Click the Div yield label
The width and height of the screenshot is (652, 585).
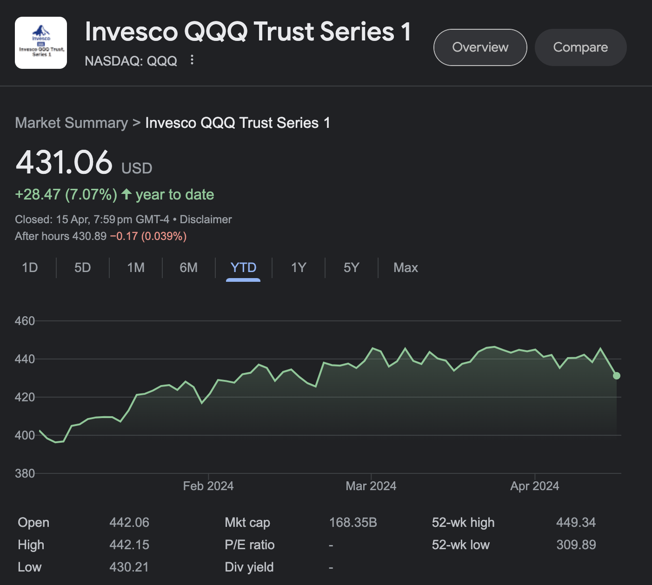tap(249, 567)
